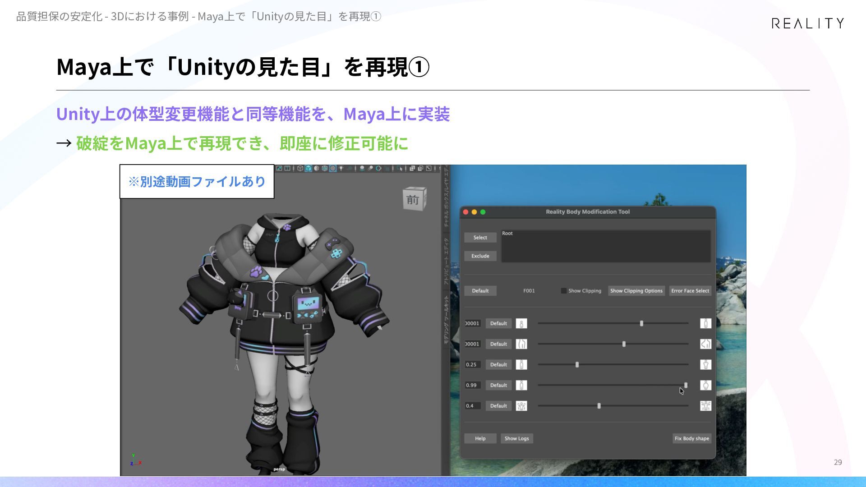
Task: Click the F001 label
Action: click(529, 291)
